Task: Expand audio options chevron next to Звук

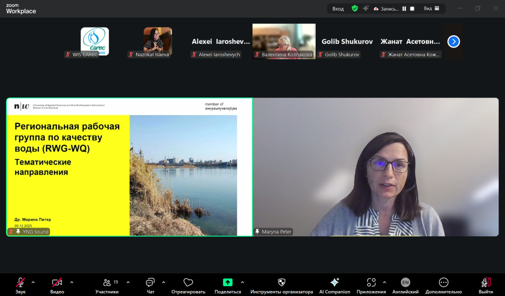Action: (x=33, y=282)
